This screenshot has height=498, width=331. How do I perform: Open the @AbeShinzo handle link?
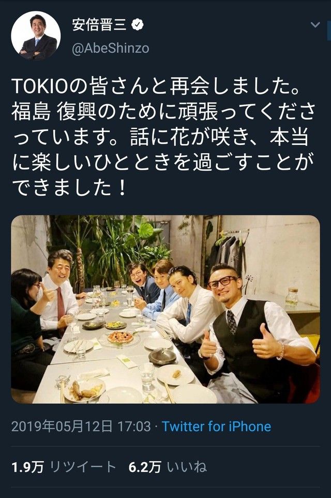(x=111, y=49)
